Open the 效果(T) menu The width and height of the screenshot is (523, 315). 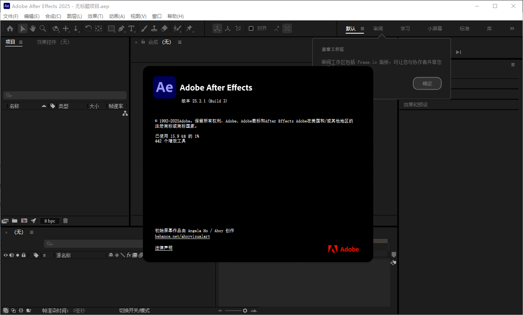[95, 16]
